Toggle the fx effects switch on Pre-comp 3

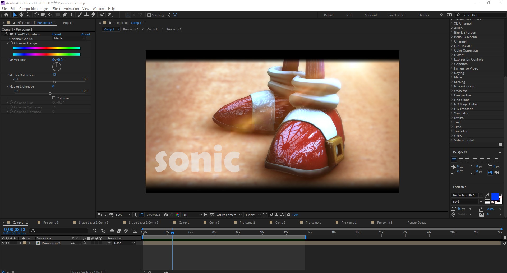(x=85, y=243)
